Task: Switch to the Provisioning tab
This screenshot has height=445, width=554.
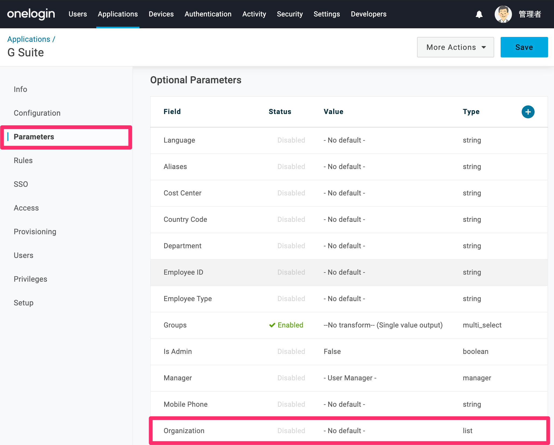Action: pos(35,232)
